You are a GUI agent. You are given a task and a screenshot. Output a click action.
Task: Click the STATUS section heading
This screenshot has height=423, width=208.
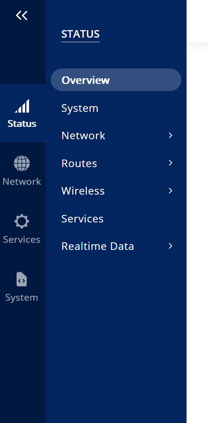80,34
